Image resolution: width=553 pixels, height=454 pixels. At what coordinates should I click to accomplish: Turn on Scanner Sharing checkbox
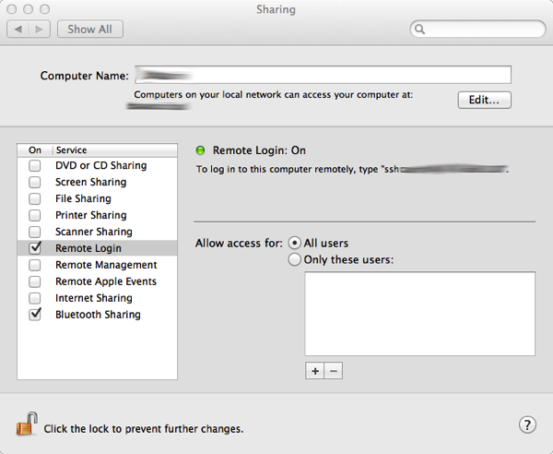pyautogui.click(x=35, y=232)
